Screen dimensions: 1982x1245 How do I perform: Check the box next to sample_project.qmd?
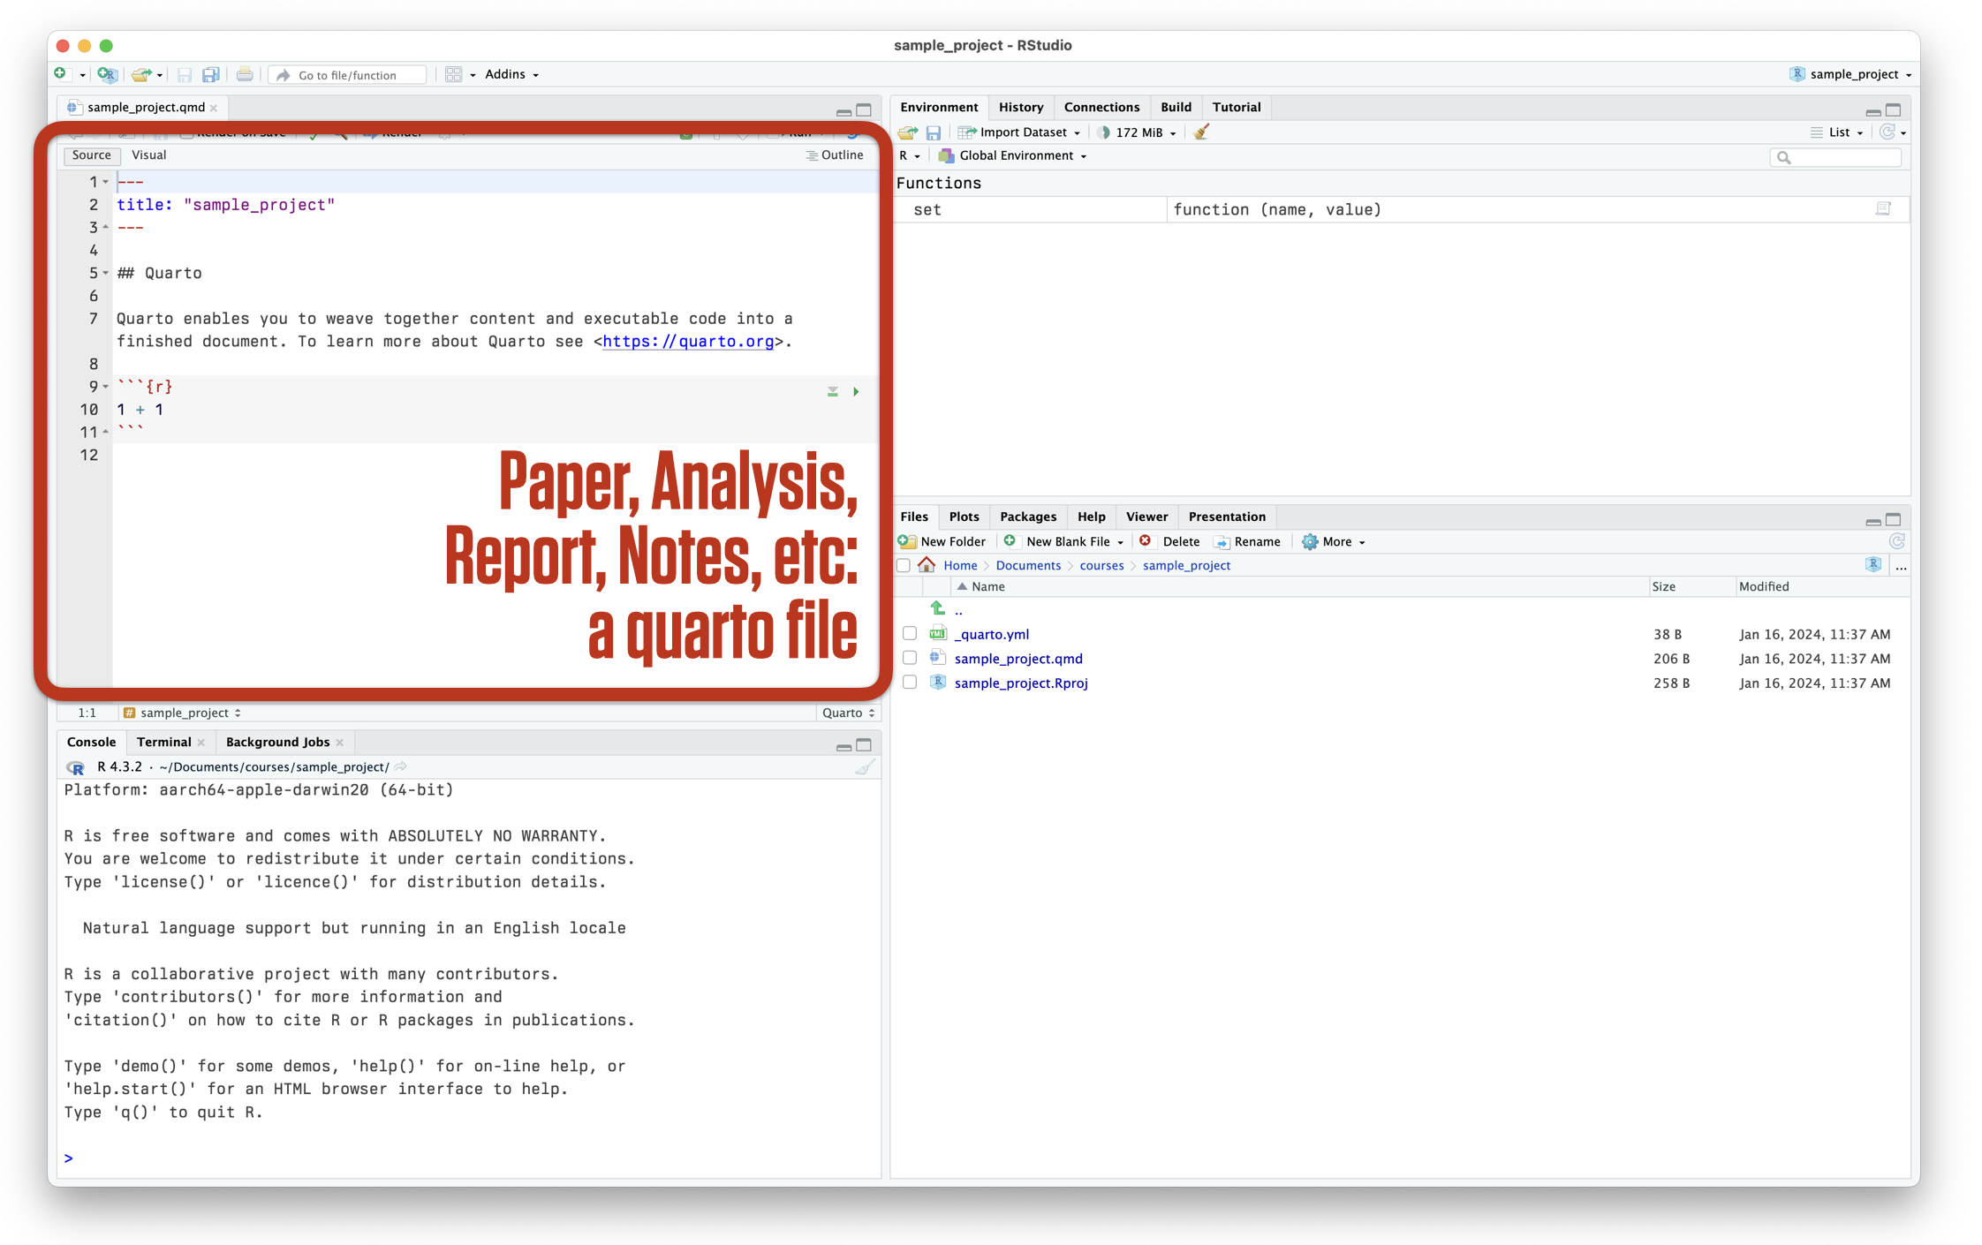910,659
